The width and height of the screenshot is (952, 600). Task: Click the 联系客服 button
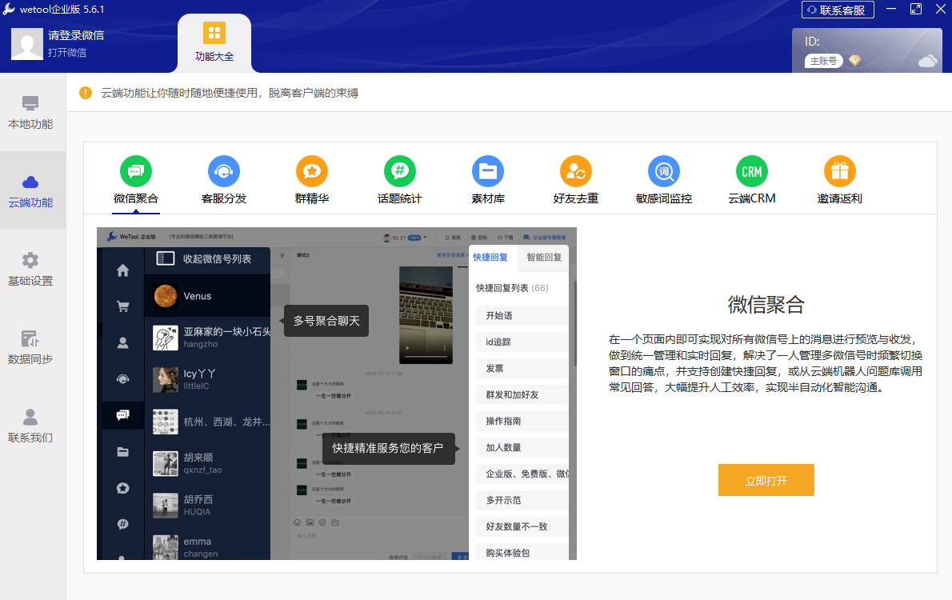pos(837,10)
